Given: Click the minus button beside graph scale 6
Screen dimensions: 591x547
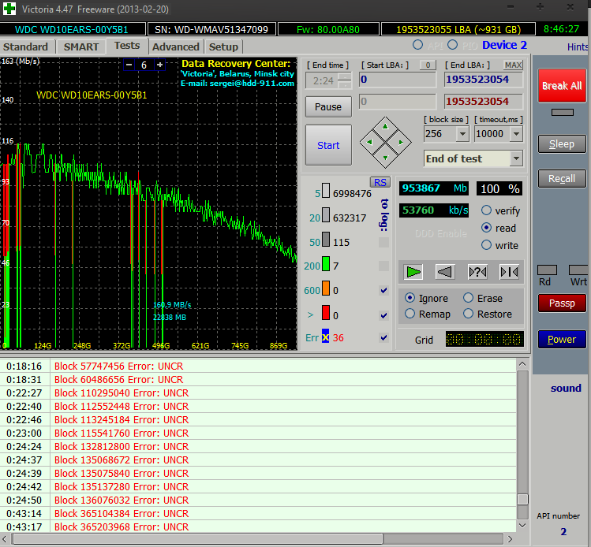Looking at the screenshot, I should pyautogui.click(x=129, y=65).
